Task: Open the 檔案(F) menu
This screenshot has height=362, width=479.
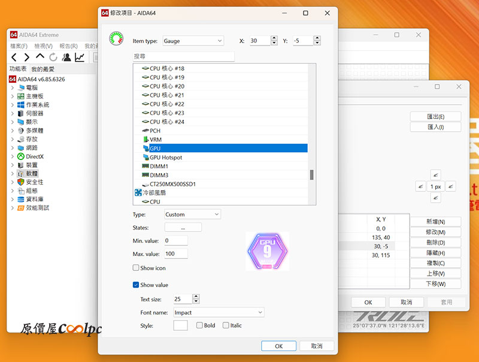Action: click(19, 46)
